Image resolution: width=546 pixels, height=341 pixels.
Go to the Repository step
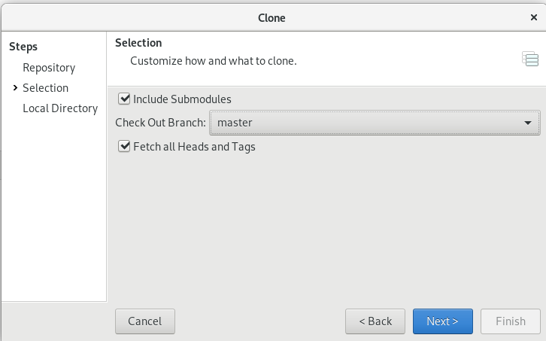(x=49, y=68)
